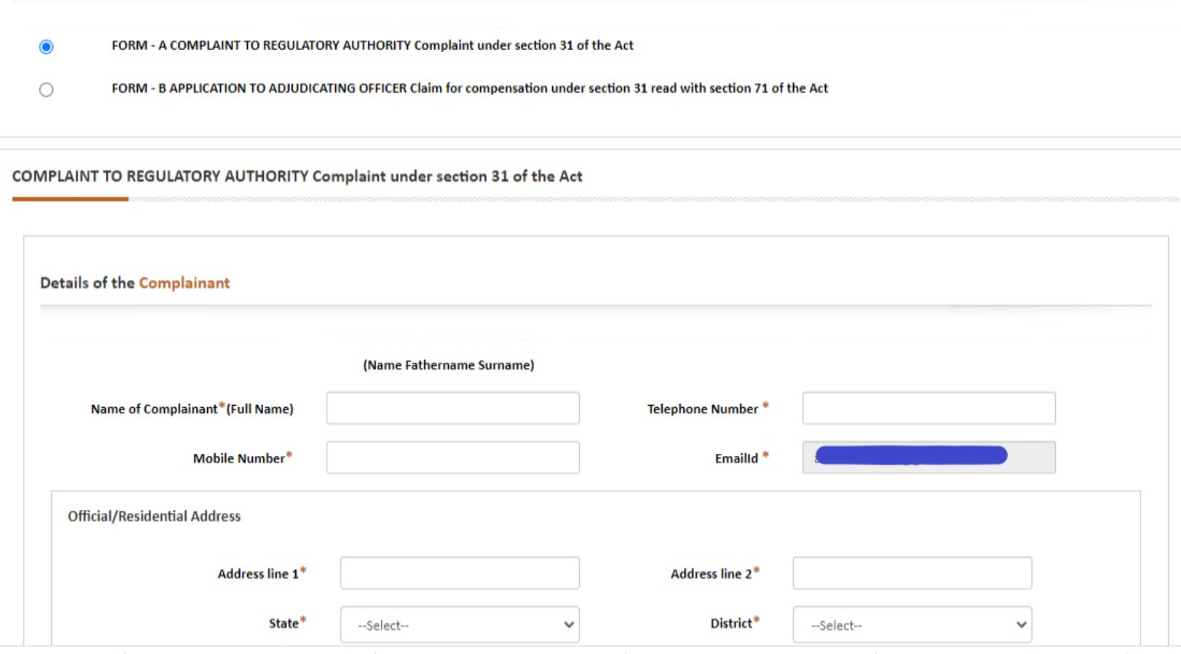Expand the State --Select-- chevron arrow
Image resolution: width=1181 pixels, height=654 pixels.
pyautogui.click(x=568, y=625)
